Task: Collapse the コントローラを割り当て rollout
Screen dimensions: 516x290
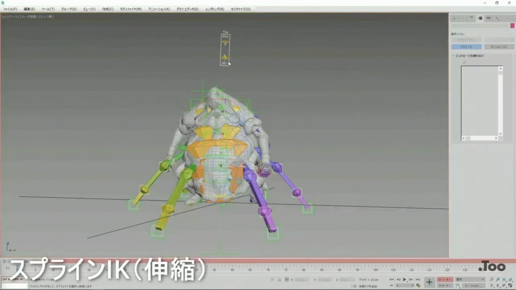Action: [453, 56]
